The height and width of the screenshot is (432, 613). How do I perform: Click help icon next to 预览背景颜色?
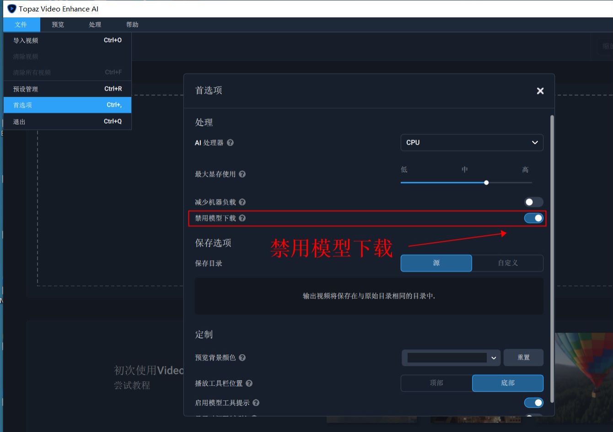242,357
